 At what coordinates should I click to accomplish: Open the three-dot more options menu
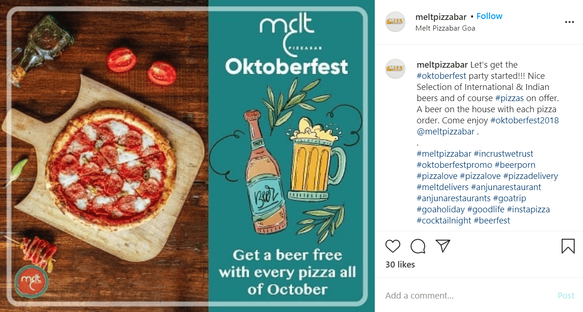click(569, 22)
